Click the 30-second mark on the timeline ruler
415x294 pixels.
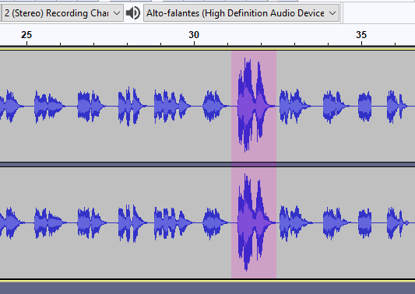tap(194, 35)
